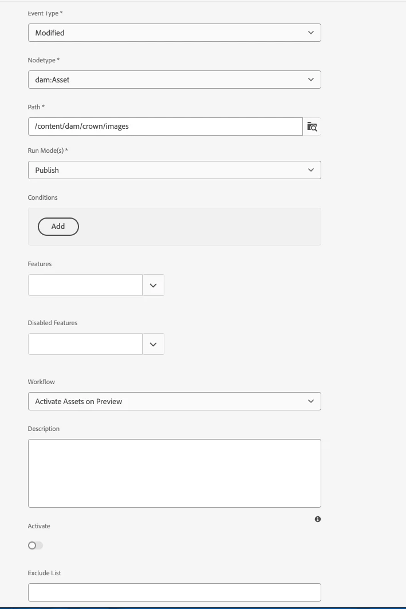
Task: Click the Add conditions button
Action: [x=58, y=227]
